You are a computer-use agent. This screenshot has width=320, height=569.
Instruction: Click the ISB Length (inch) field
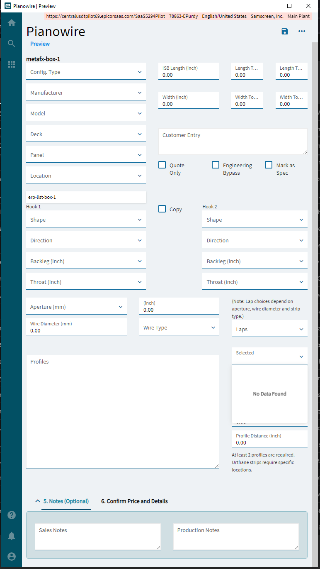[x=189, y=71]
